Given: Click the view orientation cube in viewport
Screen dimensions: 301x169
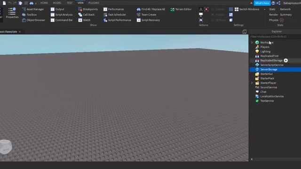Looking at the screenshot, I should click(x=6, y=147).
